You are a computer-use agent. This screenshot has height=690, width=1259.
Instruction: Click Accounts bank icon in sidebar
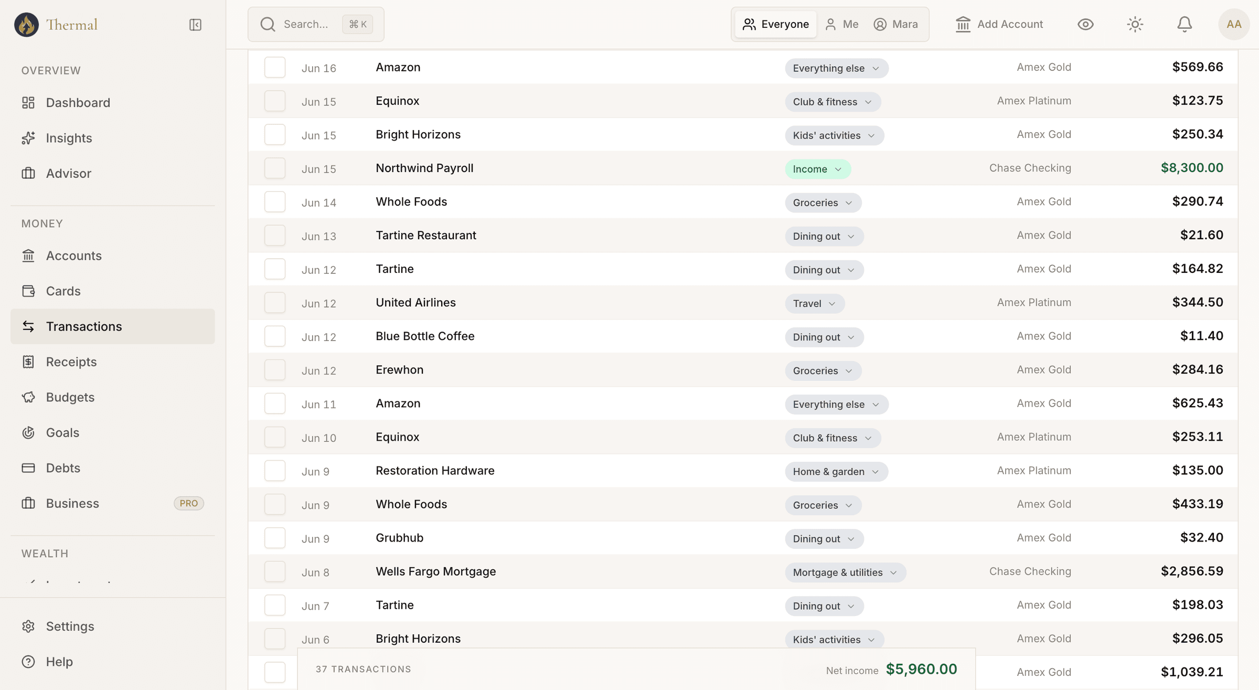coord(28,256)
